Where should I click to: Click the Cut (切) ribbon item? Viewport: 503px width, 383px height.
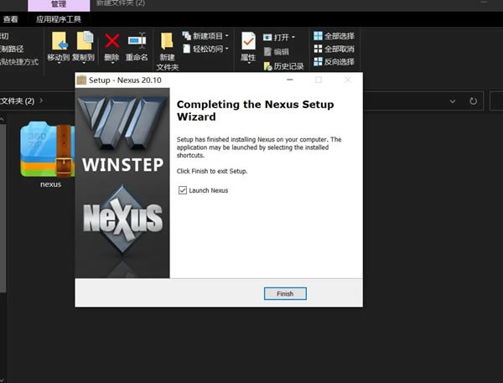coord(4,36)
